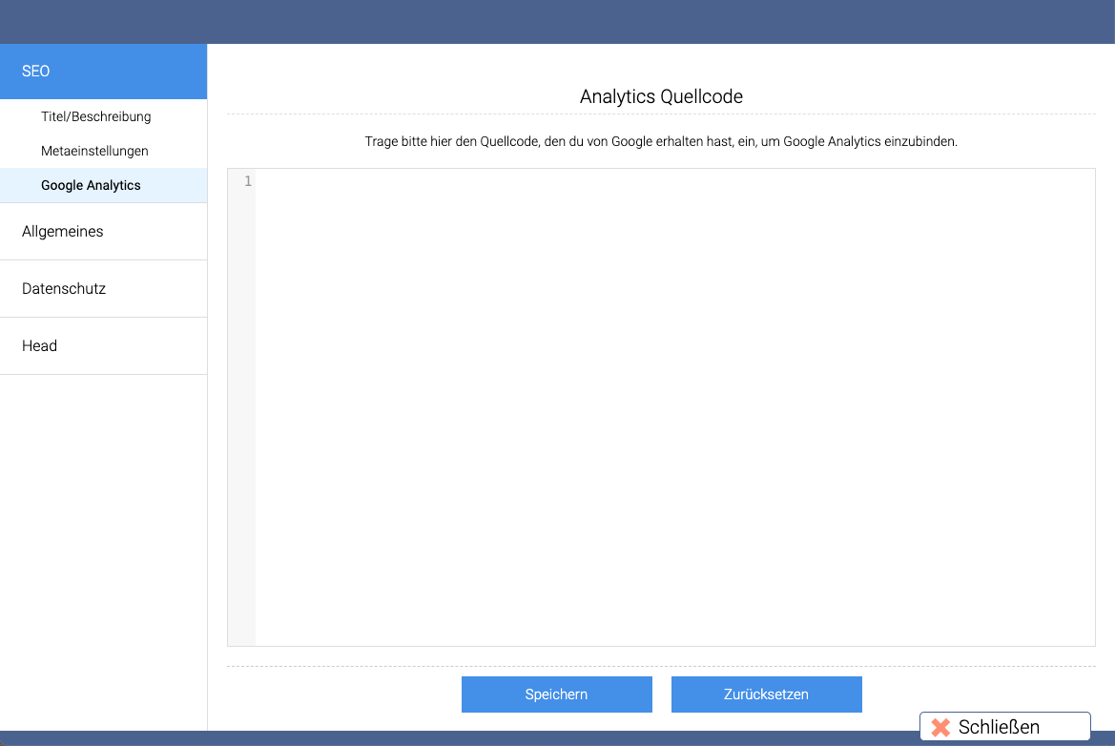Viewport: 1115px width, 746px height.
Task: Expand the Allgemeines section
Action: 103,232
